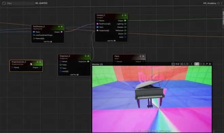This screenshot has height=133, width=224.
Task: Open the gear settings on Camera_0 node
Action: click(x=126, y=15)
